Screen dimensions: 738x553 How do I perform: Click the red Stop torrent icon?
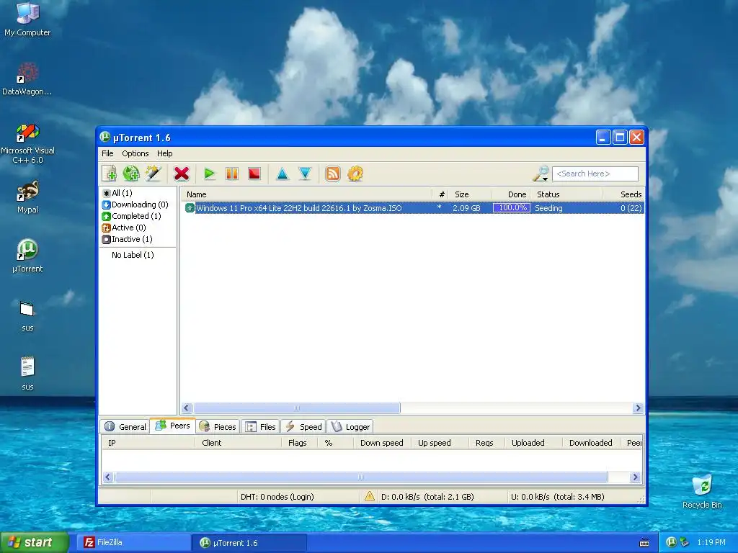click(x=254, y=174)
